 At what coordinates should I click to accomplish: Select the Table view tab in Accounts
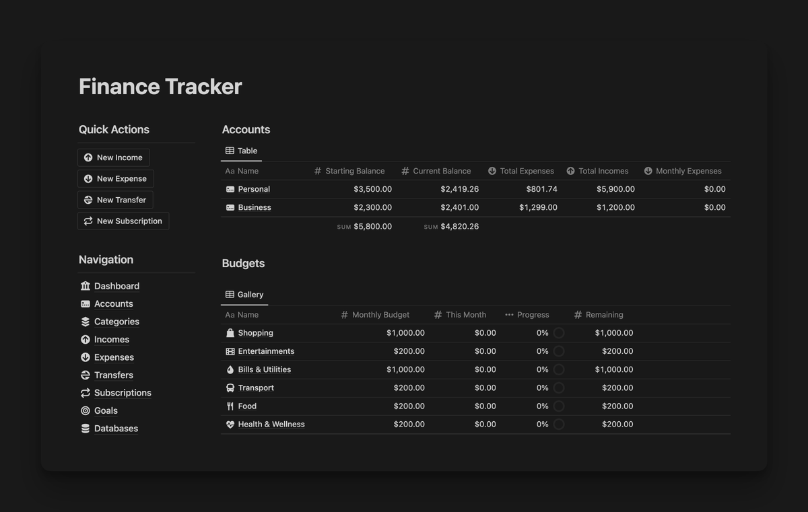pos(241,151)
